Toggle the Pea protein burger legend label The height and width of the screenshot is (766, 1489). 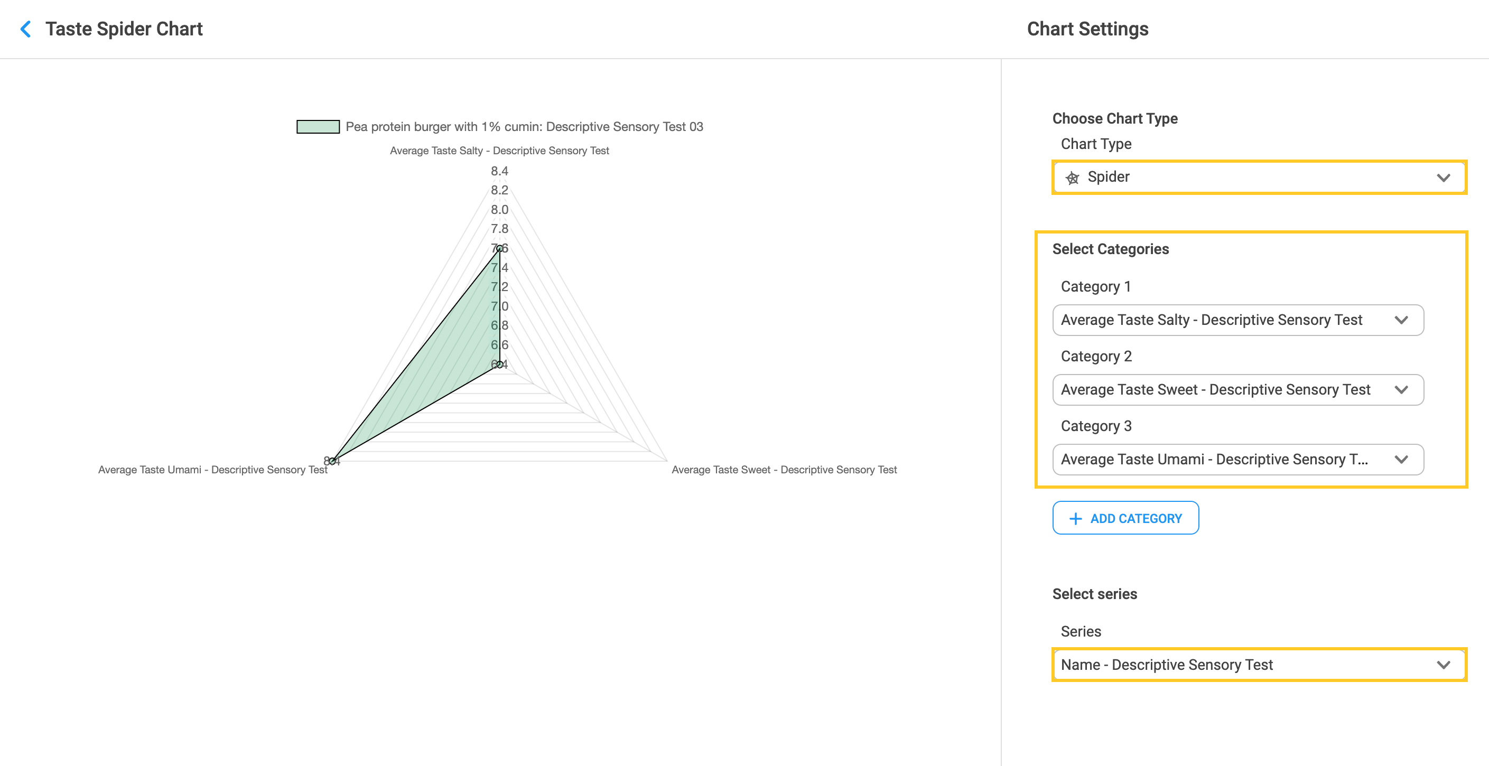tap(524, 127)
